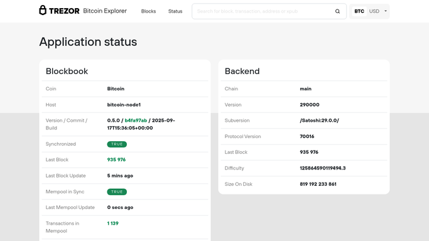Open commit link b4fa97ab
Viewport: 429px width, 241px height.
(136, 120)
